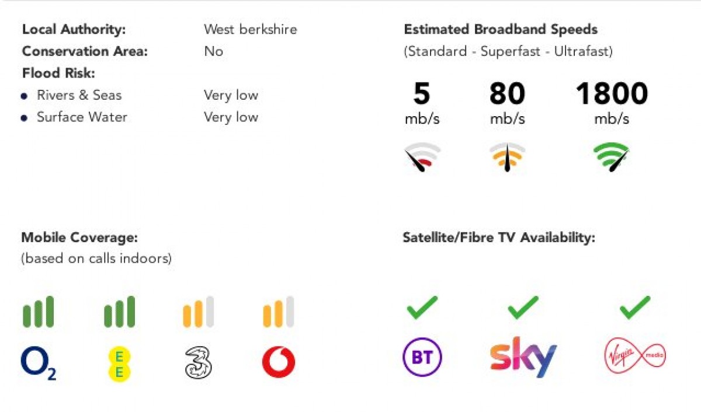Click the green checkmark above Virgin Media
701x412 pixels.
pyautogui.click(x=634, y=308)
